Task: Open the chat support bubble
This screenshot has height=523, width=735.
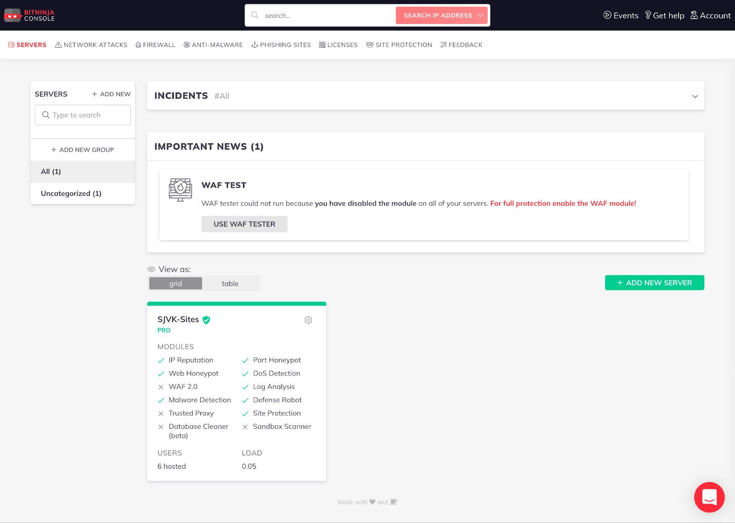Action: pos(709,497)
